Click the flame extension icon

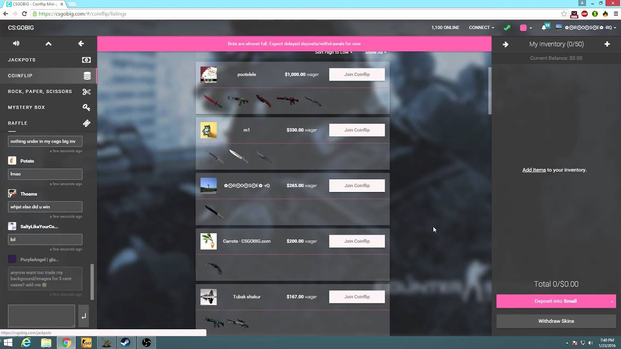[605, 14]
